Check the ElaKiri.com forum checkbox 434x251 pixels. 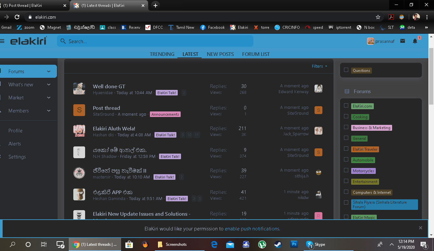point(346,106)
